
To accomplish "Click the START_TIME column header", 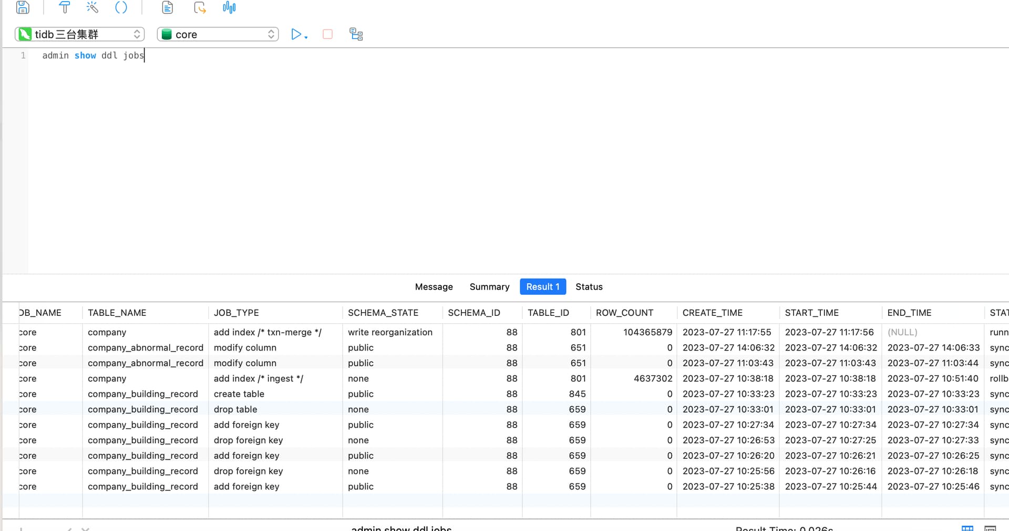I will click(x=830, y=313).
